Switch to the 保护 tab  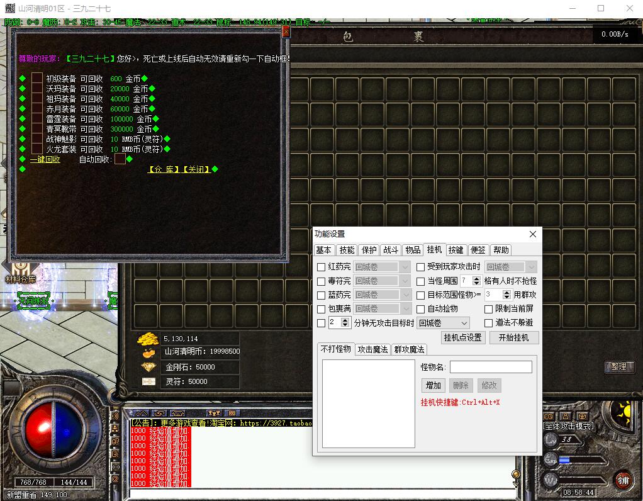369,250
